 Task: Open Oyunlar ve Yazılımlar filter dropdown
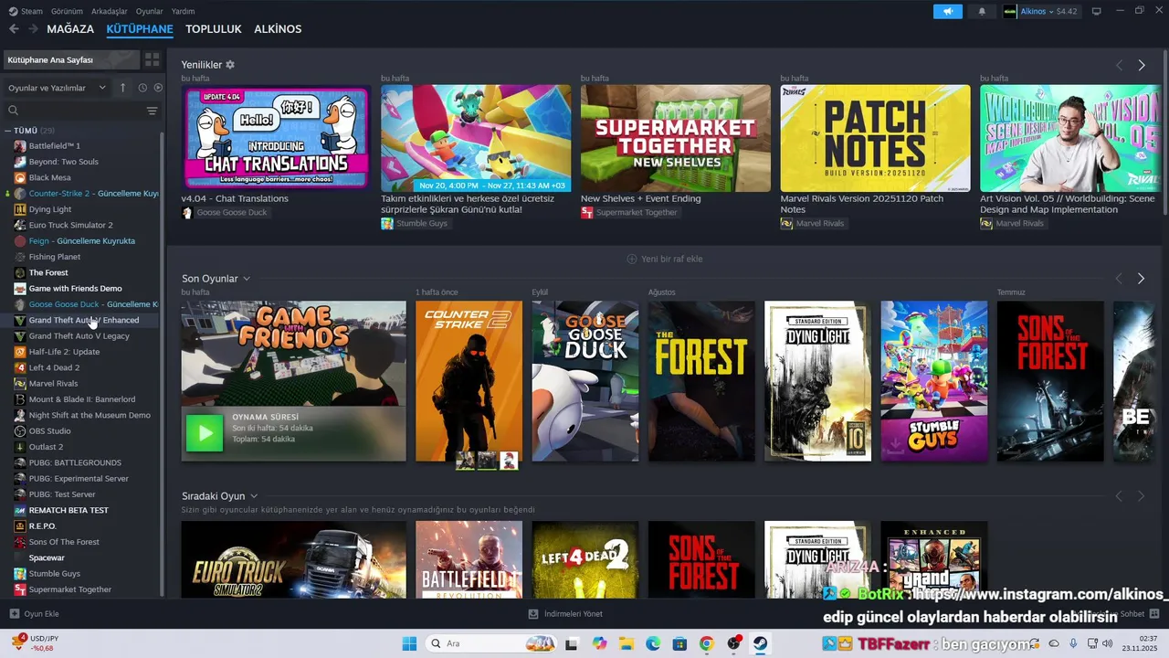tap(58, 88)
